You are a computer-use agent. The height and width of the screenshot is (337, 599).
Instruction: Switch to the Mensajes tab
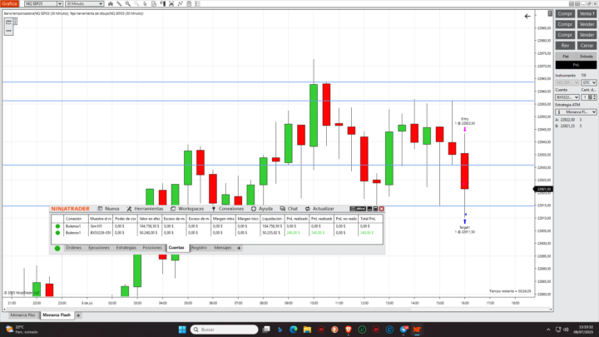(x=223, y=248)
